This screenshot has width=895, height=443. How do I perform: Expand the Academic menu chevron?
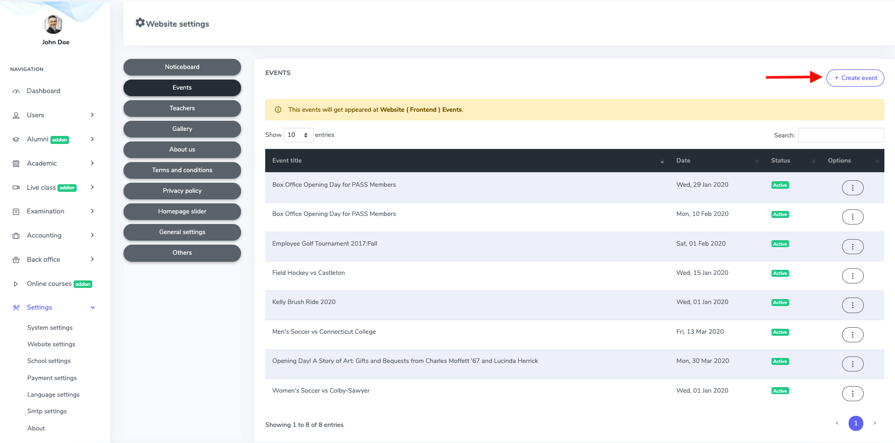coord(92,163)
